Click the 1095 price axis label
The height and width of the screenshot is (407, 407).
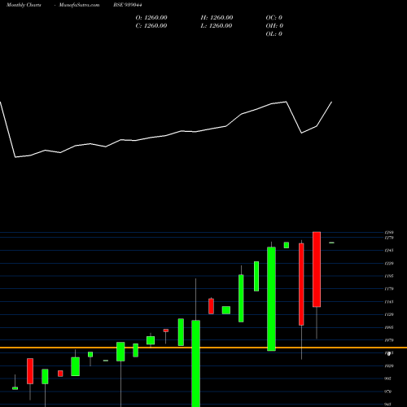[x=389, y=327]
